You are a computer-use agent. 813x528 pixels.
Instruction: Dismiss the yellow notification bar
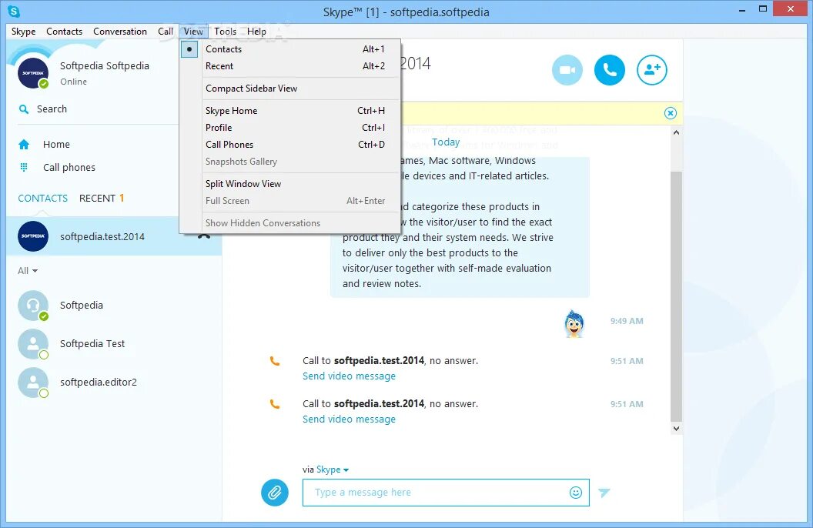point(671,113)
